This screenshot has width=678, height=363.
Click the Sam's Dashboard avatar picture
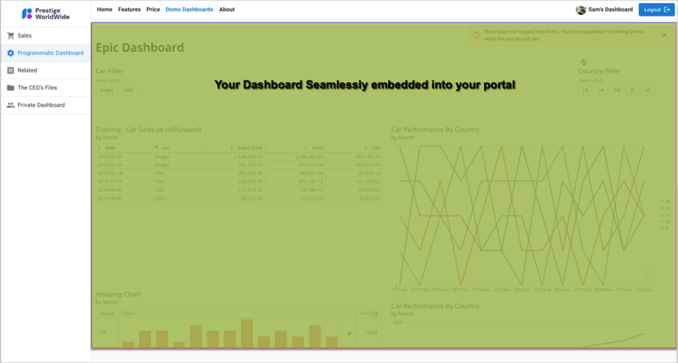[581, 9]
